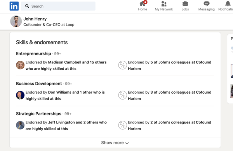Open Messaging from the nav bar

(x=207, y=6)
